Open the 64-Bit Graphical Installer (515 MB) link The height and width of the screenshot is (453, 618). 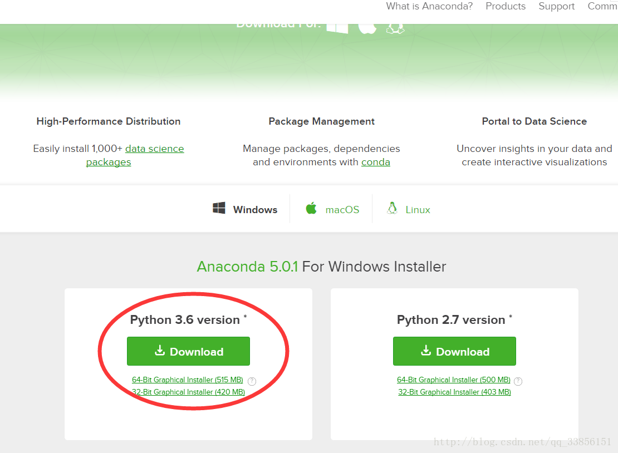pos(188,380)
